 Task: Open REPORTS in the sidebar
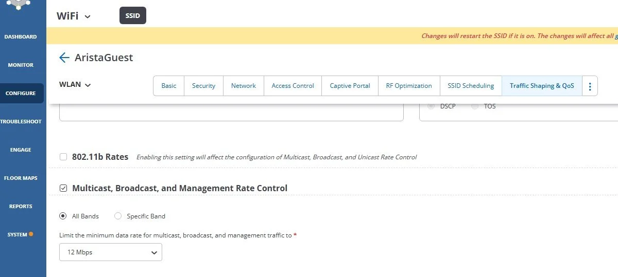[x=21, y=207]
